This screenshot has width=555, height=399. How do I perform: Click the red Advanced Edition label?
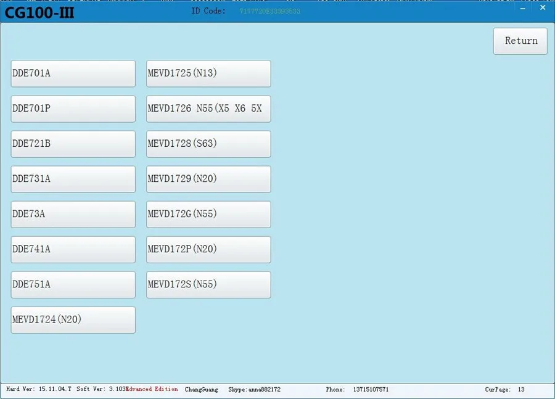coord(152,389)
